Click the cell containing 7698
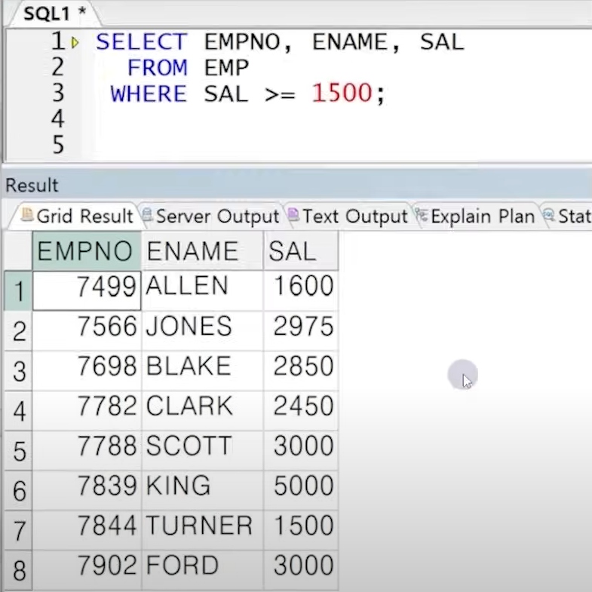 87,371
